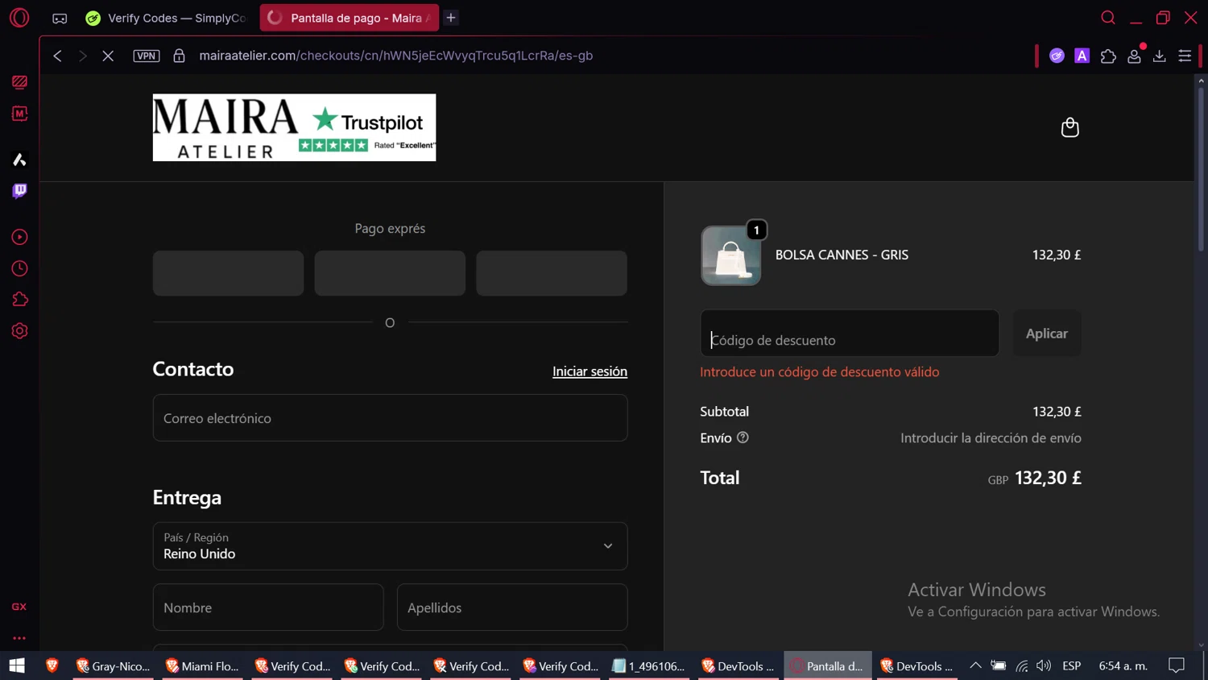The image size is (1208, 680).
Task: Open Brave icon in taskbar
Action: click(x=52, y=665)
